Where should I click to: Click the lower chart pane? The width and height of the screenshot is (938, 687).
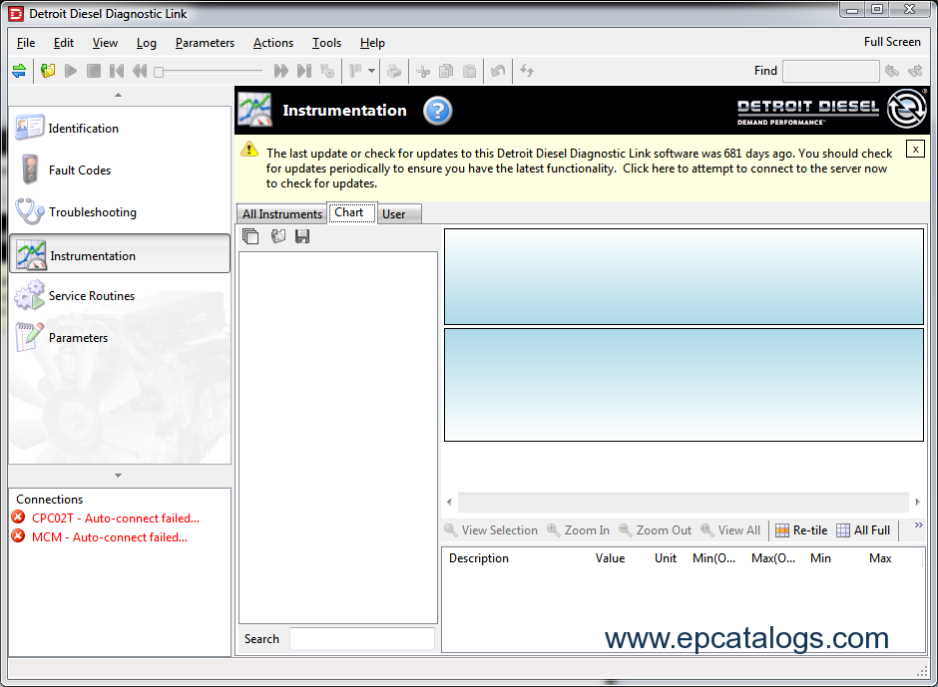(x=684, y=385)
